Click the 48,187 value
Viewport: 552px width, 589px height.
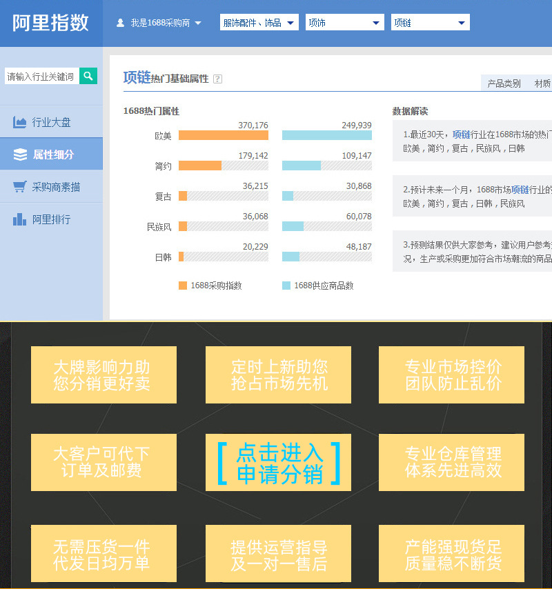tap(359, 247)
